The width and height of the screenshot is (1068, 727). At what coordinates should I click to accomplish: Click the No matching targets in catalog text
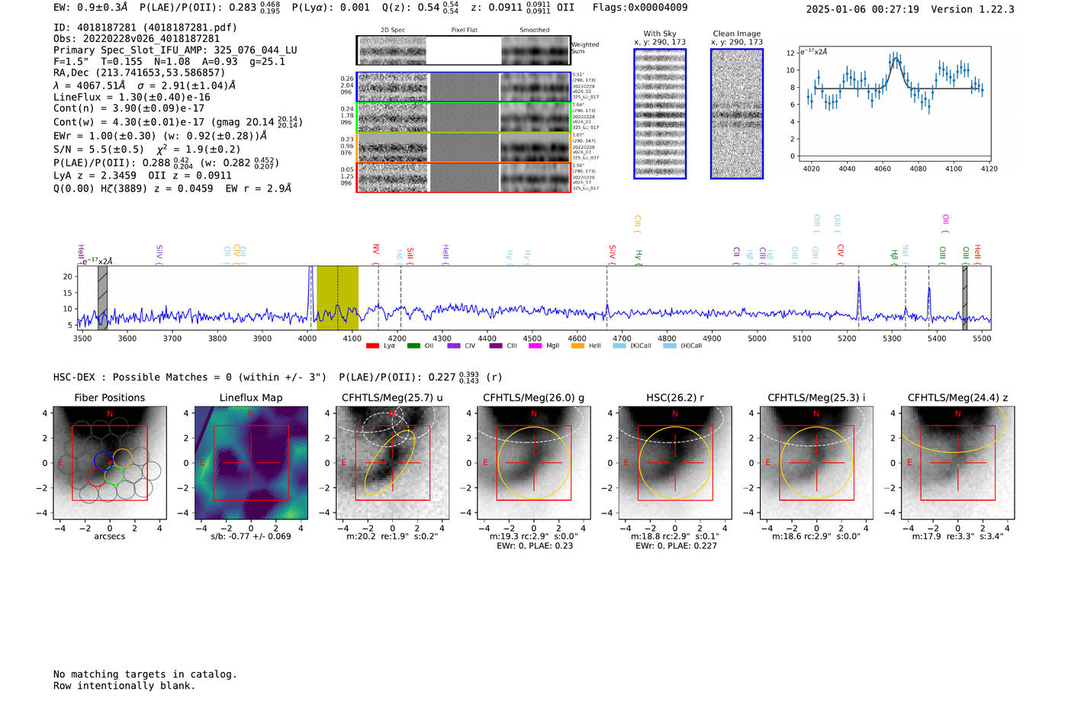tap(145, 674)
